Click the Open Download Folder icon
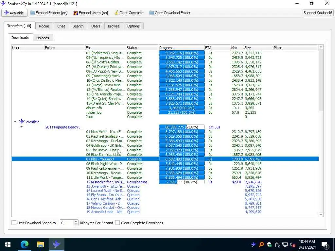This screenshot has height=251, width=335. 151,13
